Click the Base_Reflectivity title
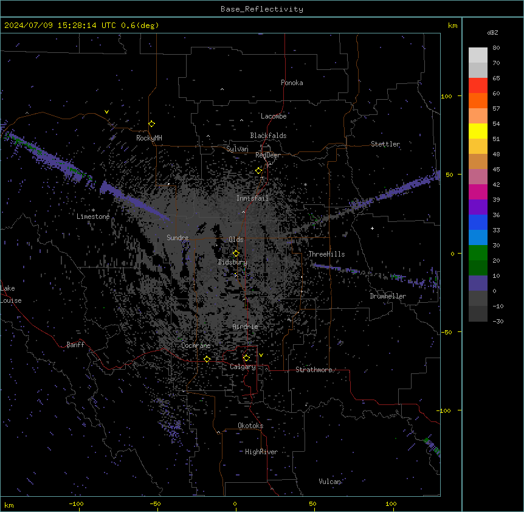The height and width of the screenshot is (512, 524). coord(262,9)
